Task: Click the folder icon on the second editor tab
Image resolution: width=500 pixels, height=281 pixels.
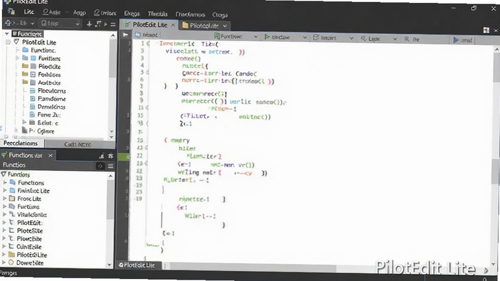Action: [x=185, y=25]
